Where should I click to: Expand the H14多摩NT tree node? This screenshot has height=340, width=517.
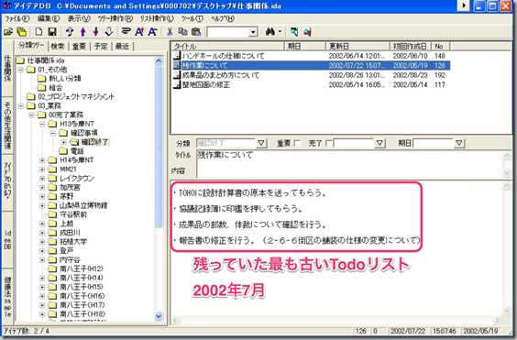click(42, 160)
